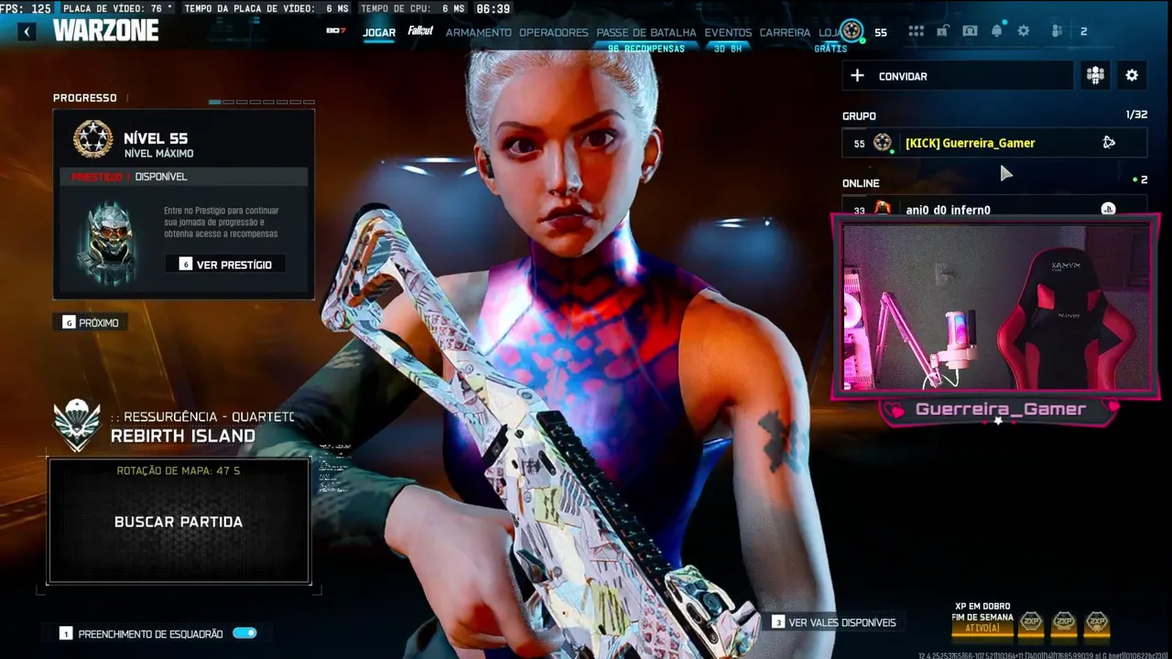Click the Resurgence parachute mode emblem
Image resolution: width=1172 pixels, height=659 pixels.
(x=76, y=426)
